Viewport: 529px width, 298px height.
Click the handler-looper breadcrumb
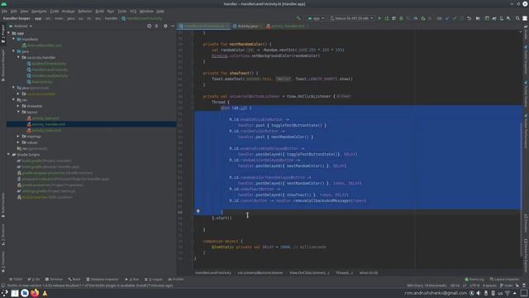coord(17,18)
